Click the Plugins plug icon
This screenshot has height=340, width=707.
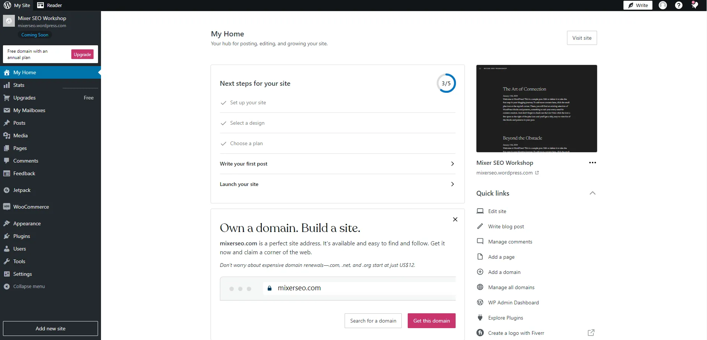coord(7,236)
